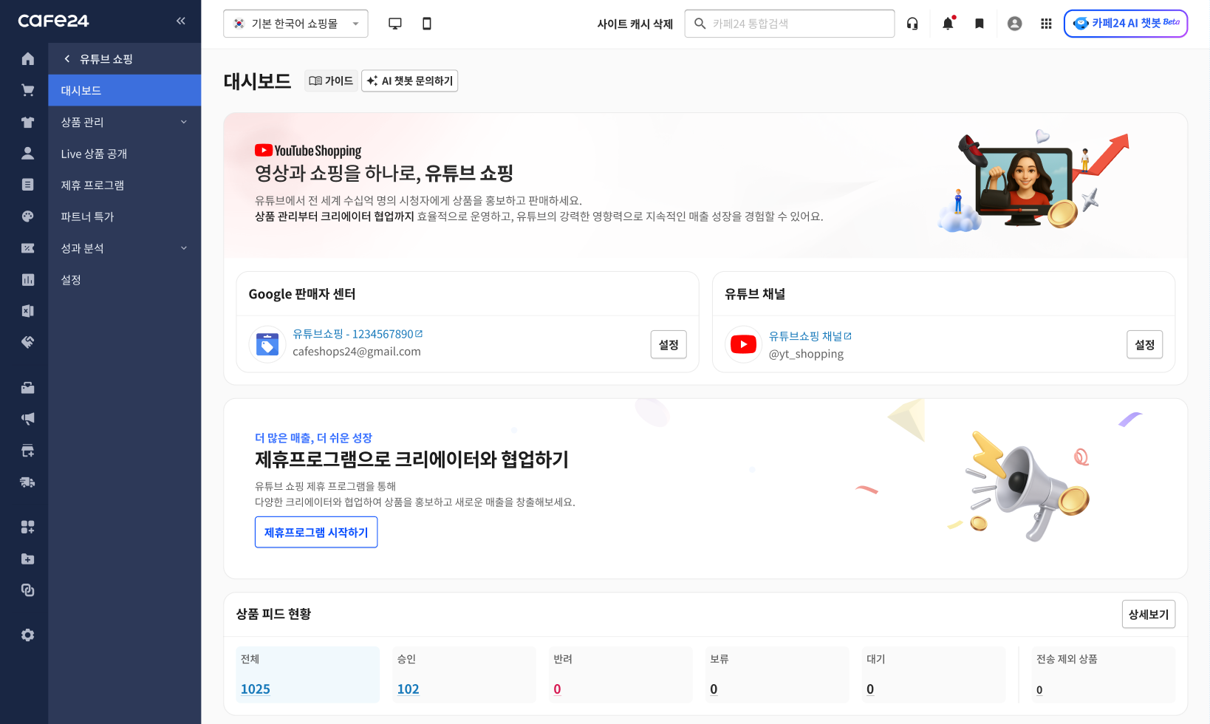
Task: Expand the 상품 관리 submenu
Action: [124, 122]
